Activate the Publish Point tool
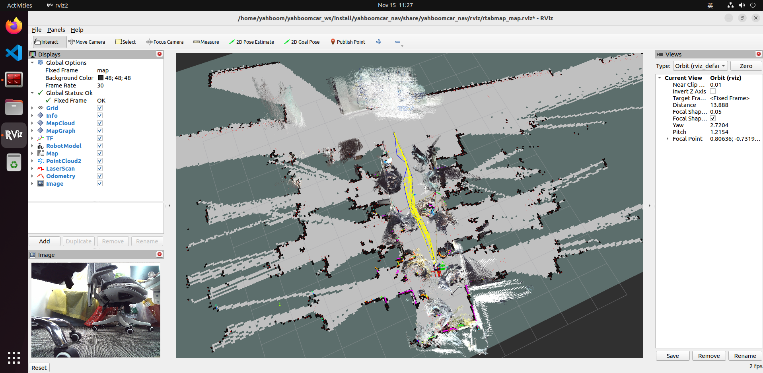Image resolution: width=763 pixels, height=373 pixels. [x=348, y=42]
